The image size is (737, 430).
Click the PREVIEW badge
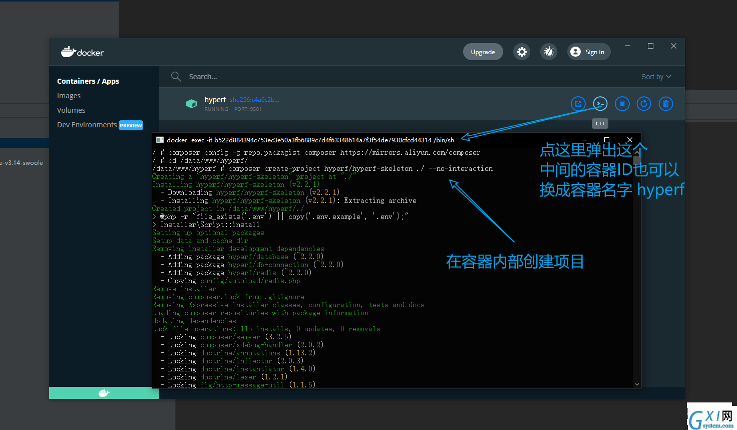(131, 125)
